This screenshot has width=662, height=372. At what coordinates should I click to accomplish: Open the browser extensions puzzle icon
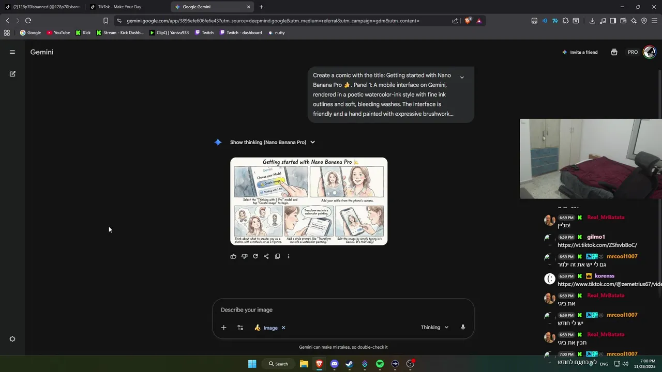click(565, 21)
